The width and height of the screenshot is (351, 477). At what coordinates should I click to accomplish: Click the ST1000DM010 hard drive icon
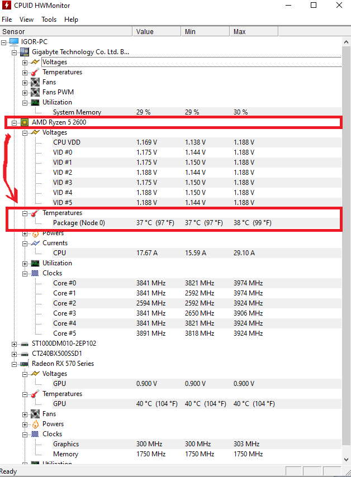pyautogui.click(x=25, y=344)
